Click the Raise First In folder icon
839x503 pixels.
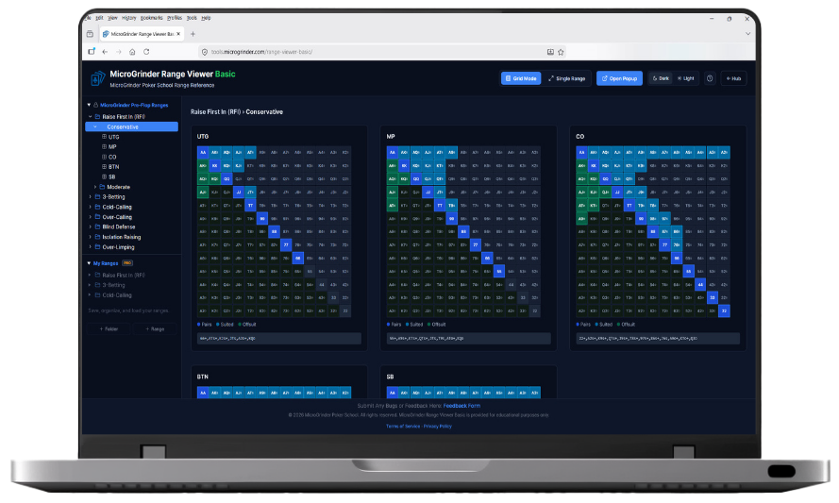click(x=97, y=117)
